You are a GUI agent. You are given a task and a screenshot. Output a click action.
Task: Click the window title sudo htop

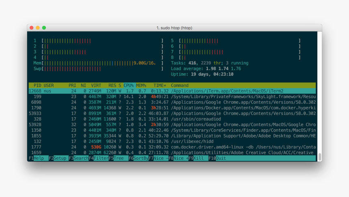pos(174,28)
